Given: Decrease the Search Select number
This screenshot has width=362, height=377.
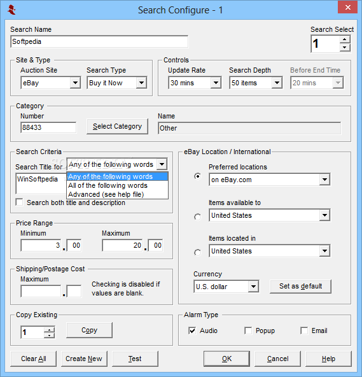Looking at the screenshot, I should coord(345,47).
